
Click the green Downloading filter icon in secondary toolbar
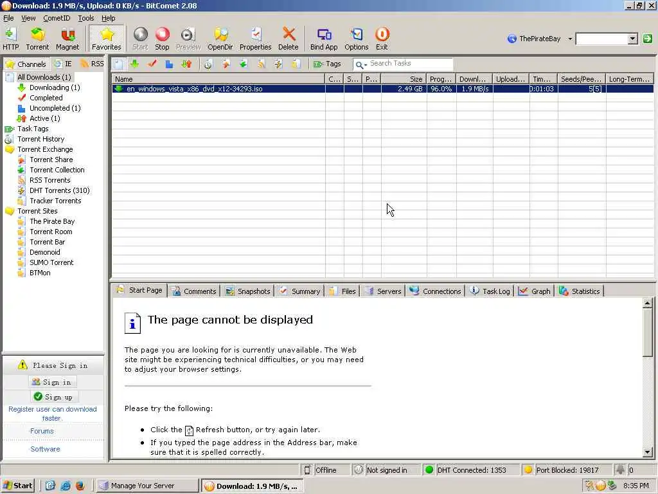click(135, 64)
